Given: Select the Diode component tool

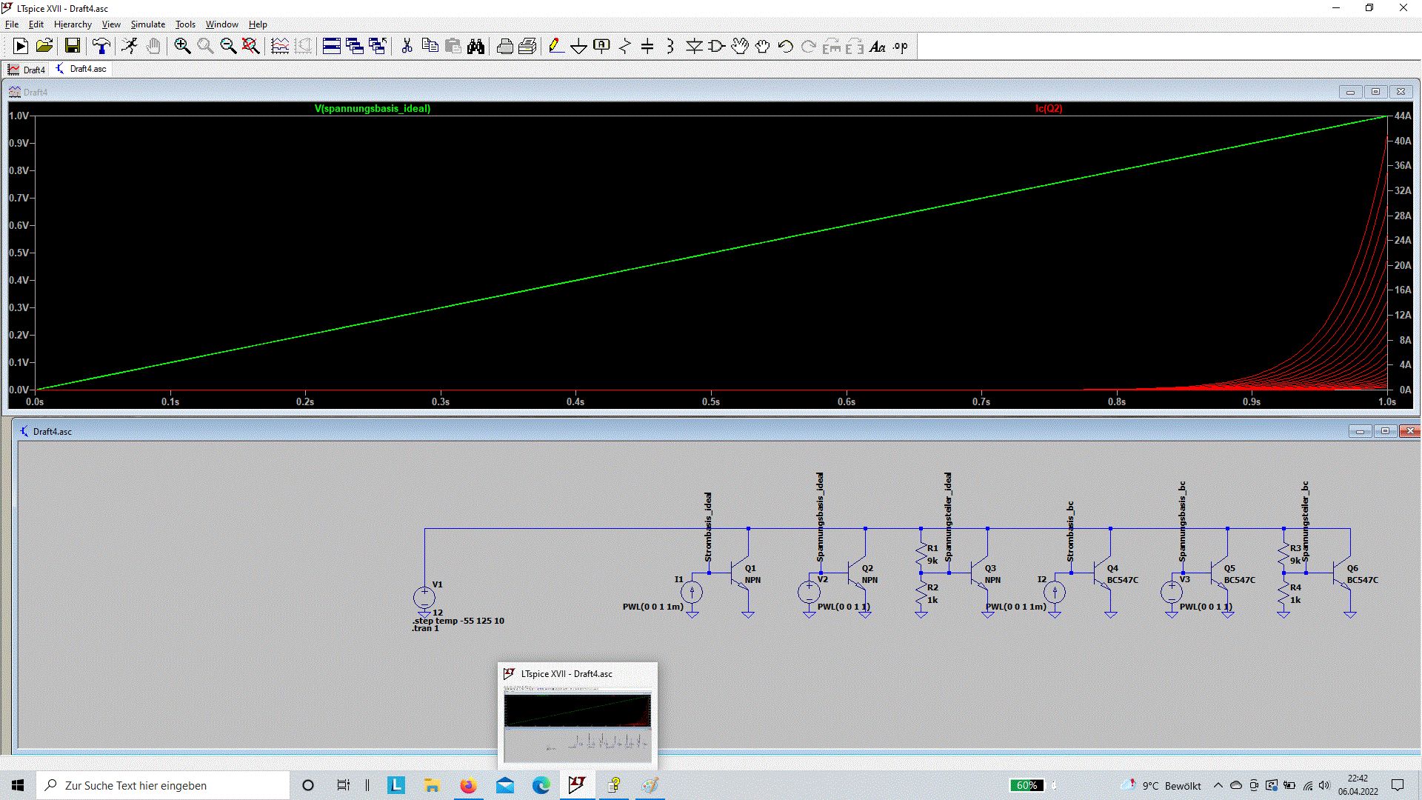Looking at the screenshot, I should pos(693,47).
